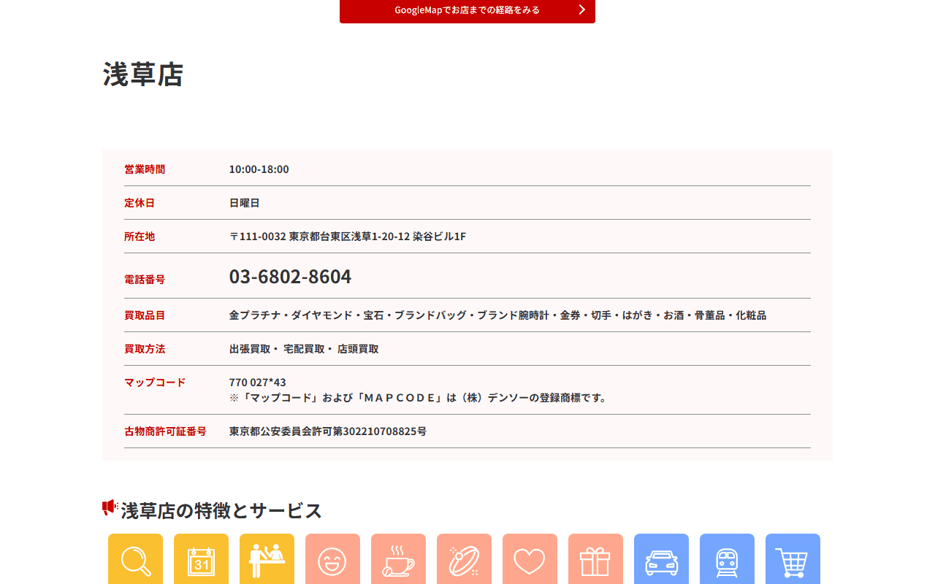
Task: Click the purchase items list text
Action: [x=497, y=315]
